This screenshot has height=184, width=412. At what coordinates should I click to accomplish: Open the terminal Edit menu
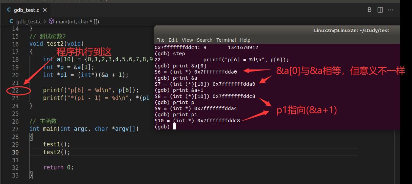(173, 40)
